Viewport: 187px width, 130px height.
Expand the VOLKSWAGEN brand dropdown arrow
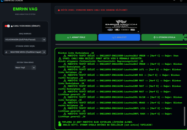click(x=44, y=40)
